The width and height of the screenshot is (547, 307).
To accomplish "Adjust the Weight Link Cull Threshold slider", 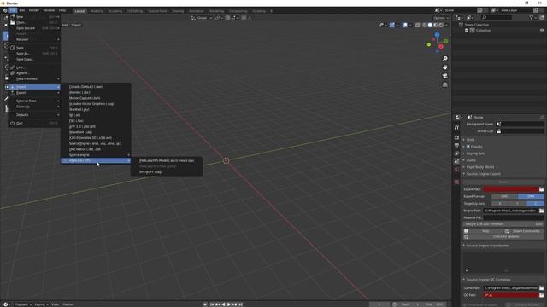I will 503,224.
